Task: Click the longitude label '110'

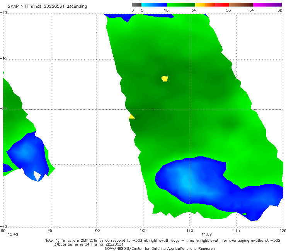Action: click(x=190, y=231)
